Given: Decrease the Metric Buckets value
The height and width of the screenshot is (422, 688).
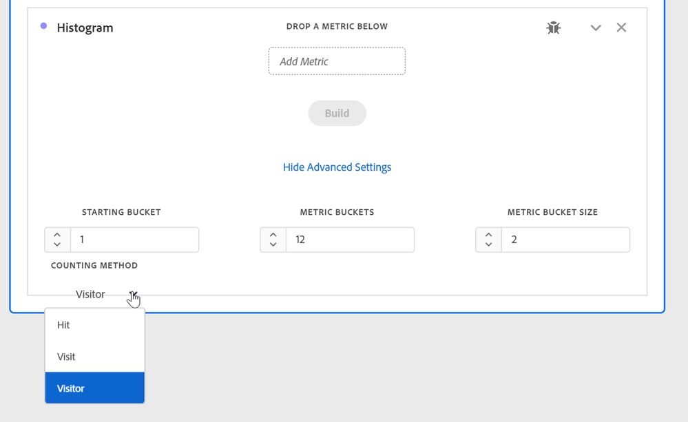Looking at the screenshot, I should (273, 244).
